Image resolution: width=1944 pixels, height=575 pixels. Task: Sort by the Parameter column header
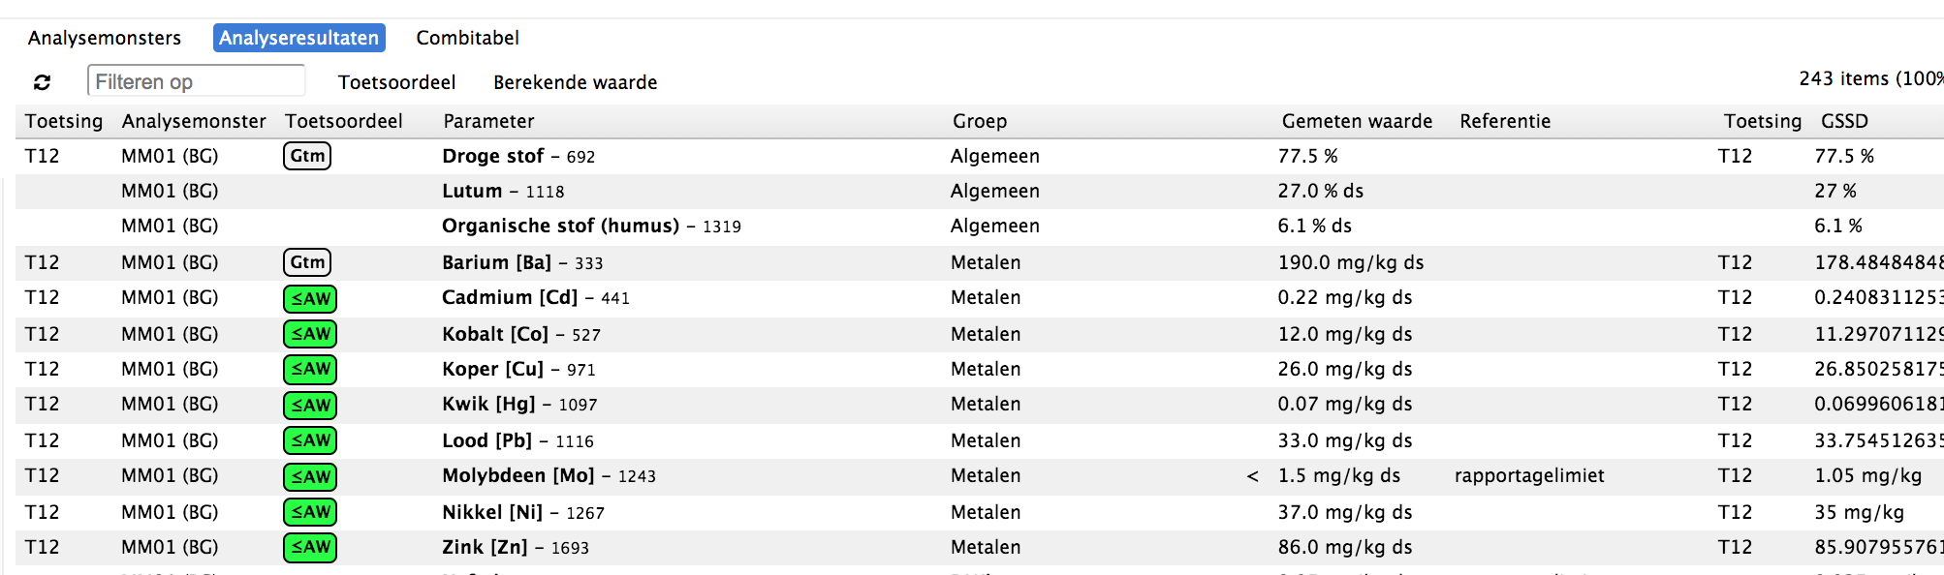coord(488,121)
